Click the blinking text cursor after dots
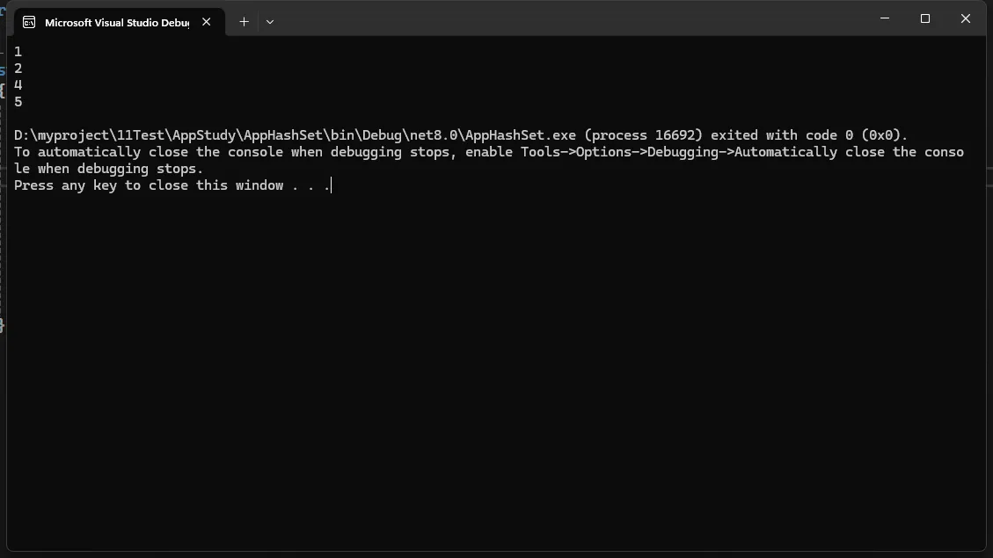 [x=332, y=185]
